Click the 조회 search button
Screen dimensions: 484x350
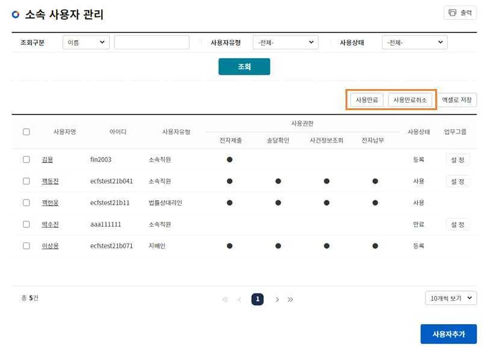point(244,67)
